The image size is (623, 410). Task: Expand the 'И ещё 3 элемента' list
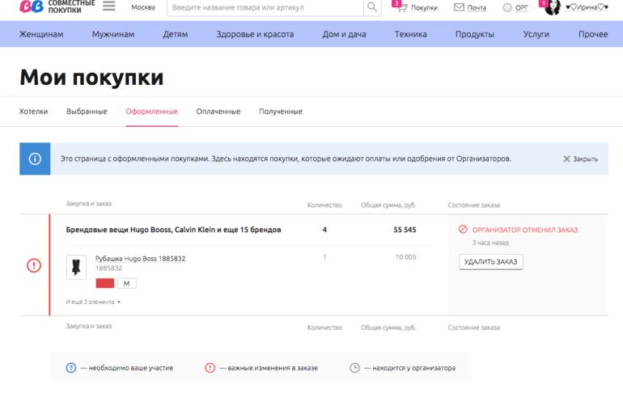click(x=93, y=302)
